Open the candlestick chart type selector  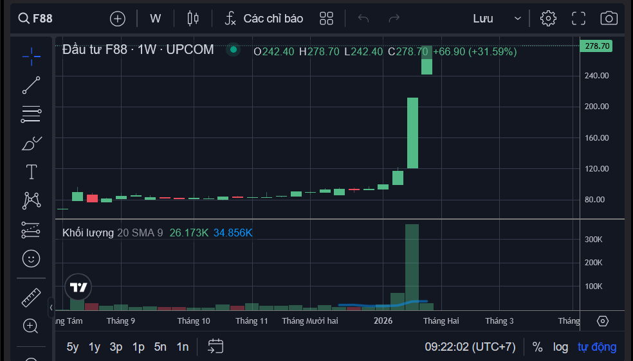point(193,19)
